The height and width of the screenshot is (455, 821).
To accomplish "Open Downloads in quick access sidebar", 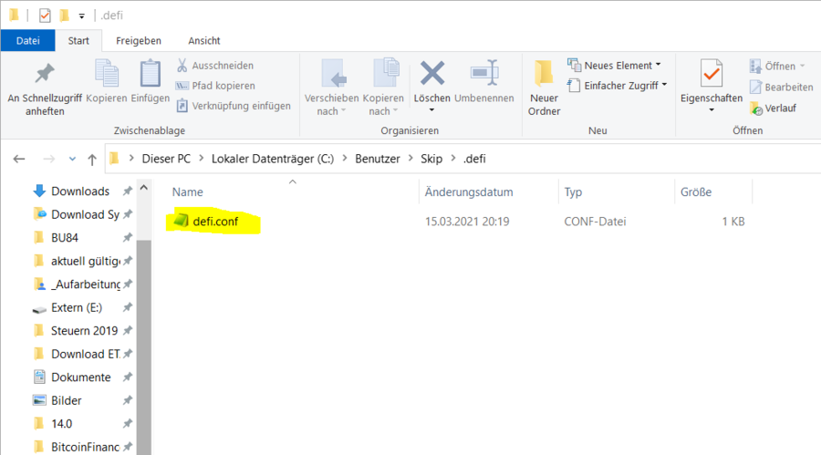I will tap(79, 191).
